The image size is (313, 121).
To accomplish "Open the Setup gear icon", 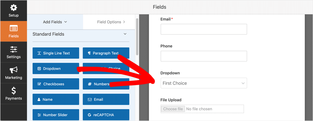I will point(13,8).
